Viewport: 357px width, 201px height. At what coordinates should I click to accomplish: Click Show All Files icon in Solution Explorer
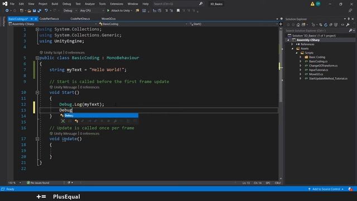(336, 25)
